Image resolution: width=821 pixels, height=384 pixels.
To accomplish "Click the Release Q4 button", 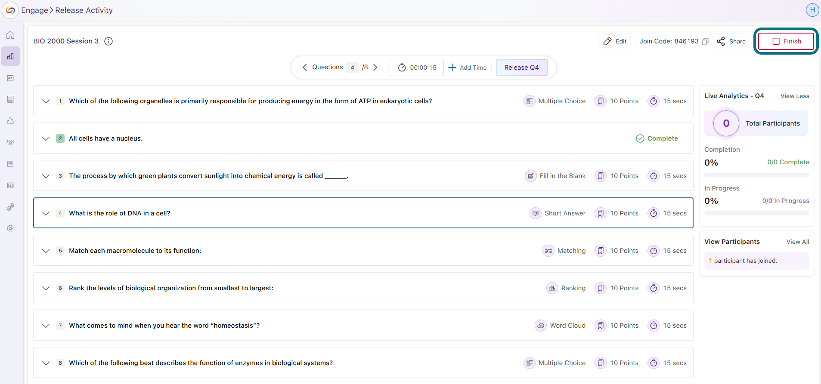I will [521, 68].
